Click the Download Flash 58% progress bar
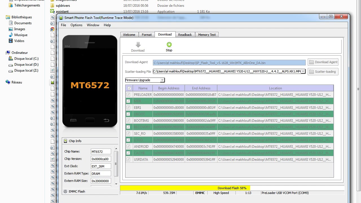This screenshot has width=361, height=203. tap(232, 188)
